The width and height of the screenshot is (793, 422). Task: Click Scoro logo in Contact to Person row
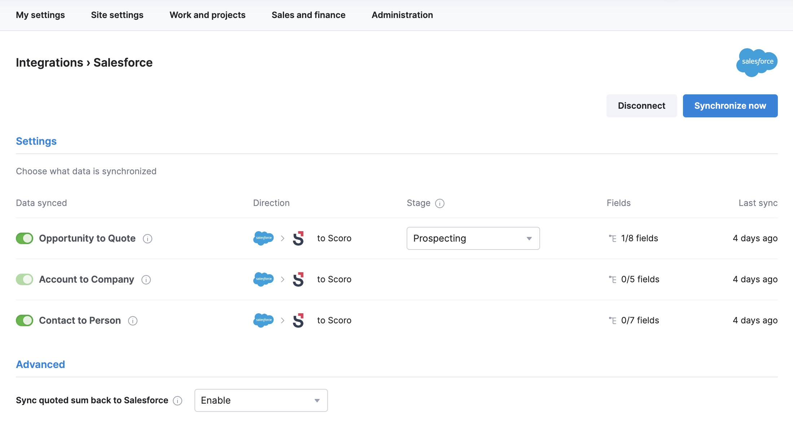click(x=298, y=320)
